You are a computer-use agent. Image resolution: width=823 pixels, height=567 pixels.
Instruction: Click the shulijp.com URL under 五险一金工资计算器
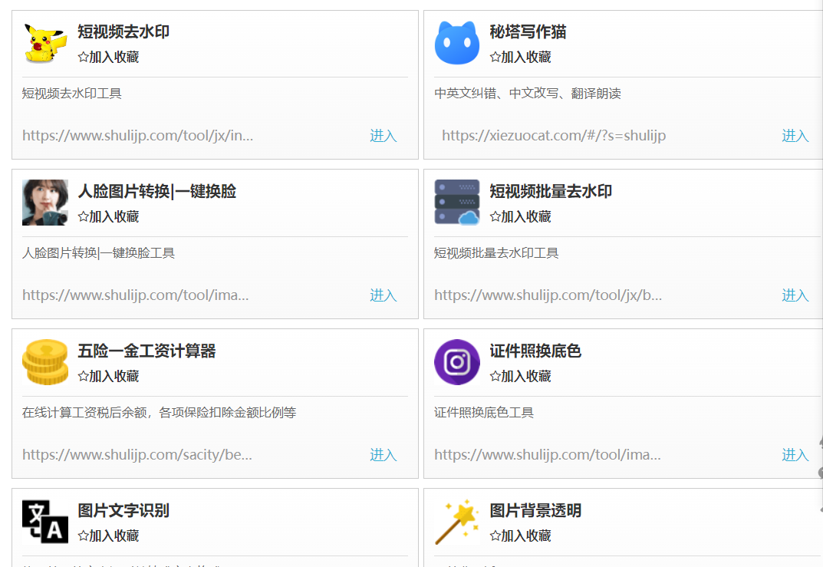(x=137, y=454)
